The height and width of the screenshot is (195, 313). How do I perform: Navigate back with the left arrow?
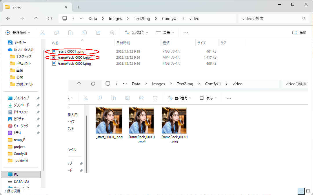[8, 18]
